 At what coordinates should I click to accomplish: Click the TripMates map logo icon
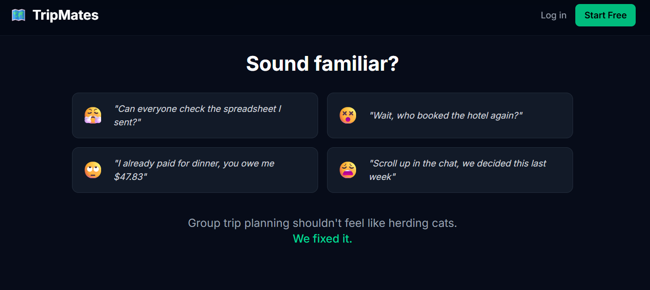(18, 15)
